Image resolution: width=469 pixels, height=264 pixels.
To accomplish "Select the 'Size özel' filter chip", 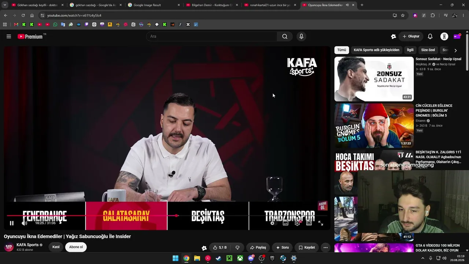I will (428, 50).
